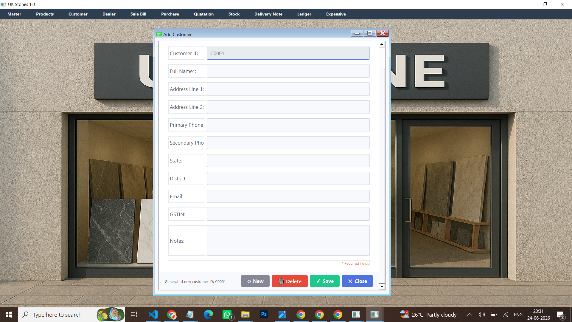Click the active UK Stones taskbar icon
Image resolution: width=572 pixels, height=322 pixels.
tap(374, 315)
